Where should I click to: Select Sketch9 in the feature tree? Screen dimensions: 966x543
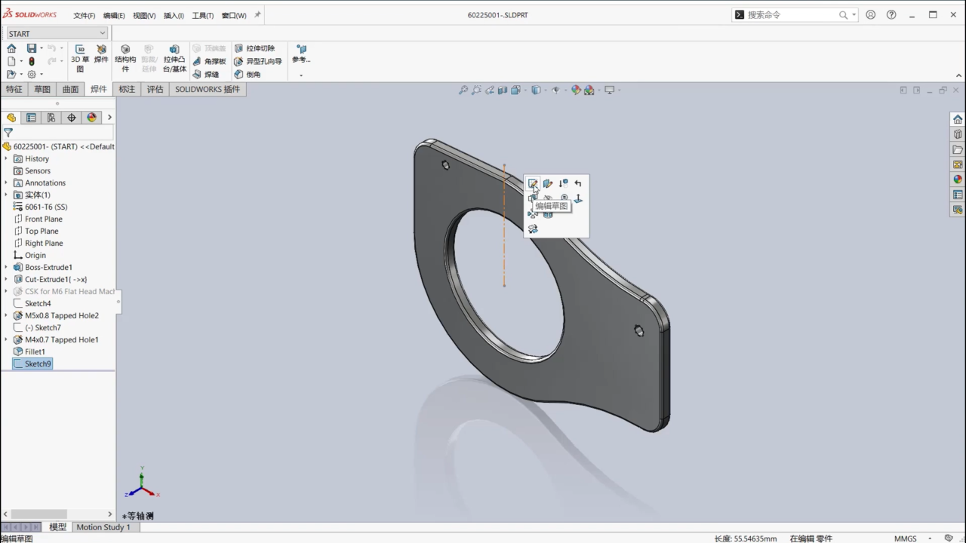(x=32, y=364)
